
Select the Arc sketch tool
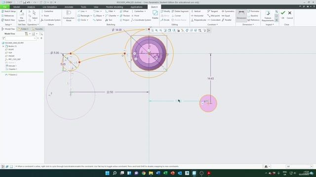[97, 11]
